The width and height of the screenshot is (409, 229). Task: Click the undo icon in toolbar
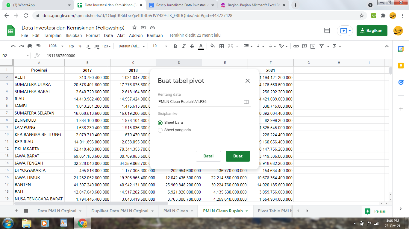coord(13,46)
